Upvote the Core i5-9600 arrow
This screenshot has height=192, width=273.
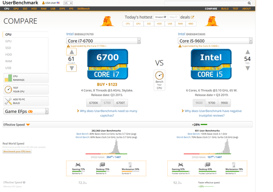(x=247, y=52)
